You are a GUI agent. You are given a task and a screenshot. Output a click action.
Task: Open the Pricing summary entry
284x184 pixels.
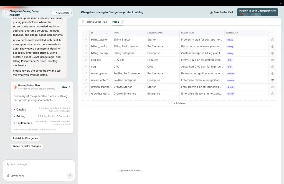42,116
